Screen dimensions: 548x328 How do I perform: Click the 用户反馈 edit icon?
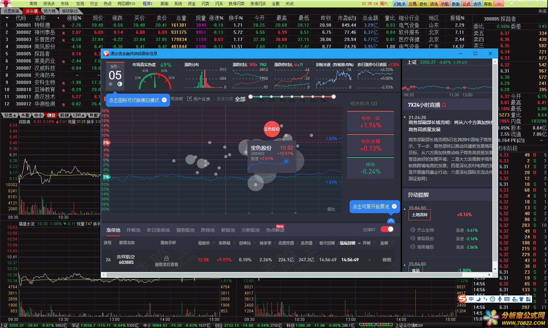(189, 99)
